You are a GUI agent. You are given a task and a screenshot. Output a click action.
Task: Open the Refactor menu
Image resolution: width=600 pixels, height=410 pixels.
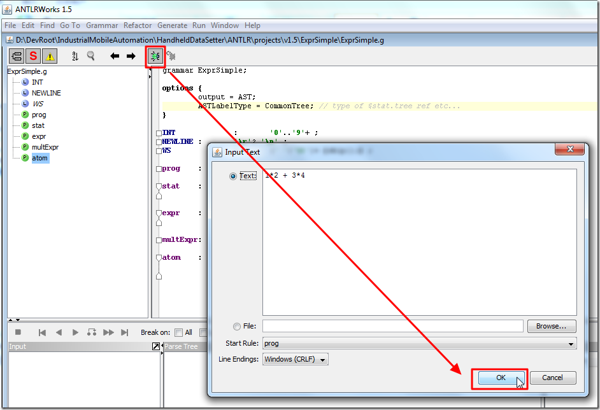[x=138, y=25]
